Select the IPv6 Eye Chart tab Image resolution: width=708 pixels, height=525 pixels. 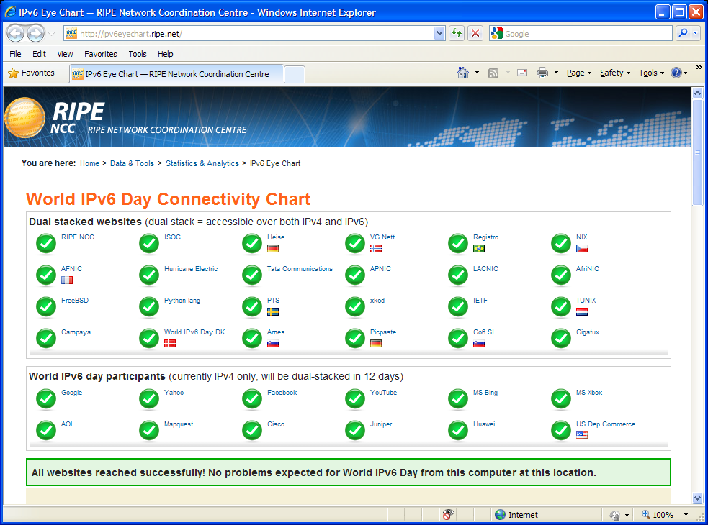click(176, 74)
